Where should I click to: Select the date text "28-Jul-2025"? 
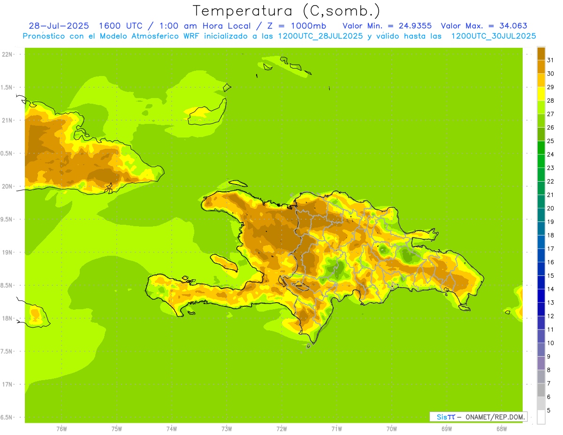point(60,26)
